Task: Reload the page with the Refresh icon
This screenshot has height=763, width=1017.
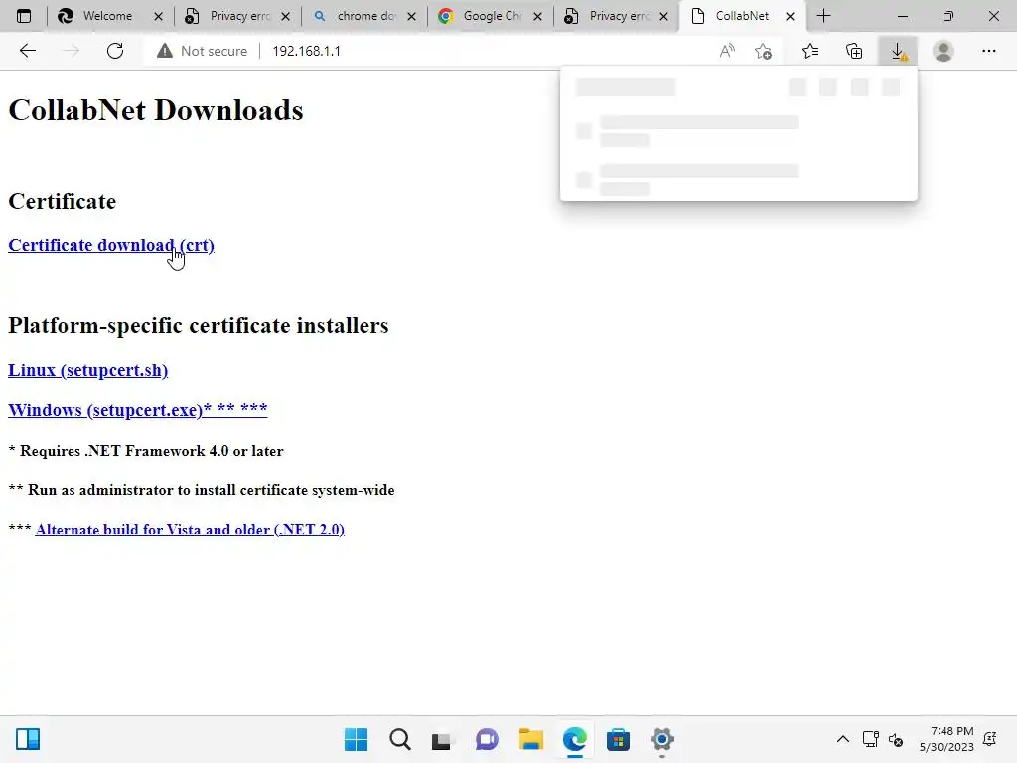Action: [x=115, y=51]
